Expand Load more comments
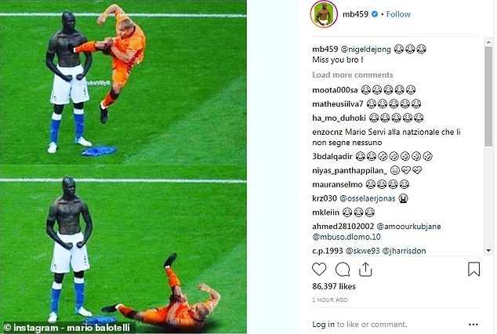The height and width of the screenshot is (334, 497). [353, 74]
